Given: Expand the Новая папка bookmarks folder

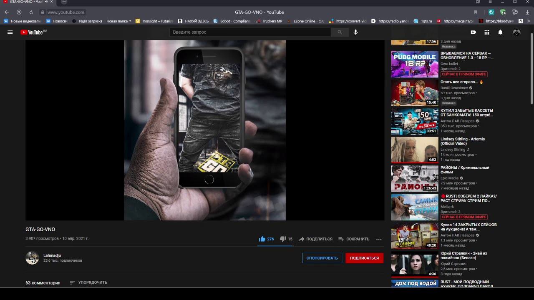Looking at the screenshot, I should (118, 21).
